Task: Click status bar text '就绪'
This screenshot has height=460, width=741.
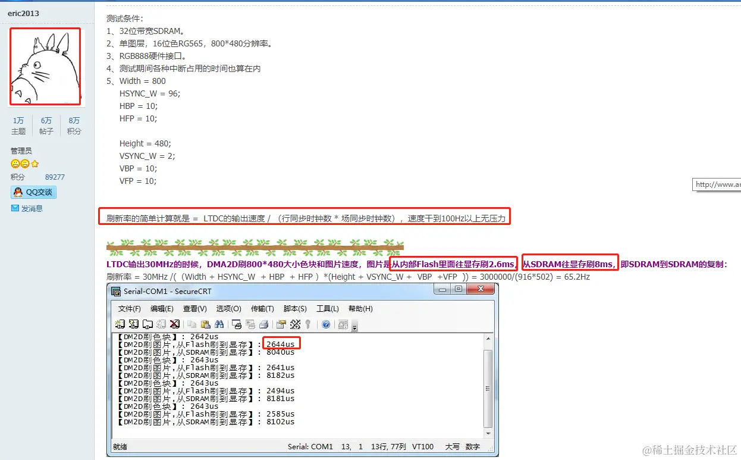Action: [x=120, y=447]
